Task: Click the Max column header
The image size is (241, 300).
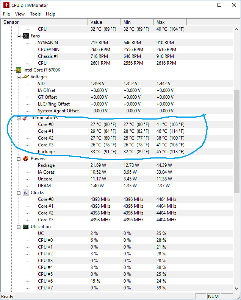Action: pyautogui.click(x=170, y=22)
